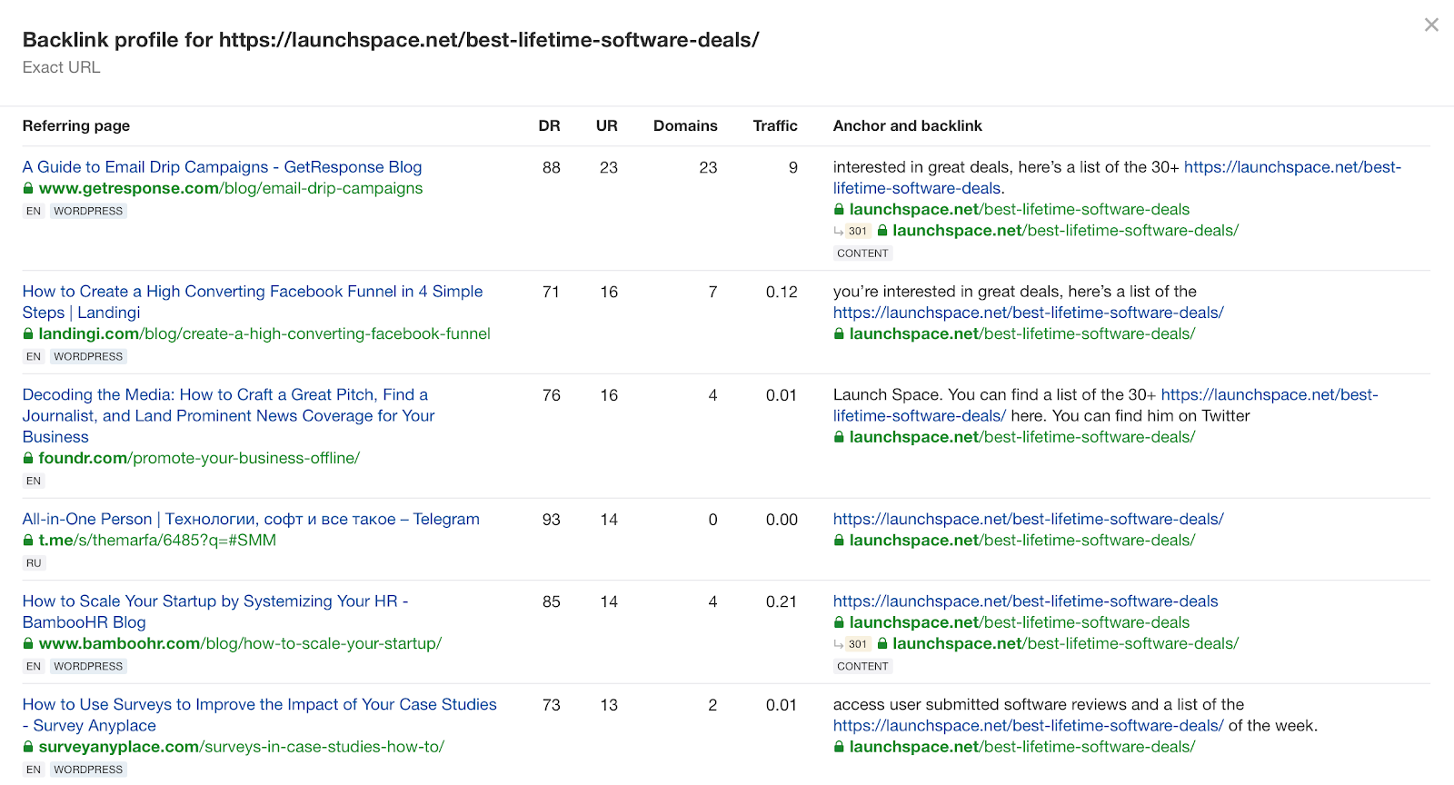Viewport: 1454px width, 785px height.
Task: Sort by the Traffic column header
Action: pos(774,125)
